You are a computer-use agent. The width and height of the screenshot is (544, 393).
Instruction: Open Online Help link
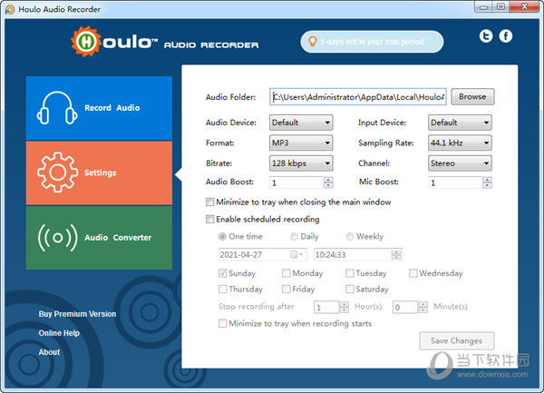(59, 333)
